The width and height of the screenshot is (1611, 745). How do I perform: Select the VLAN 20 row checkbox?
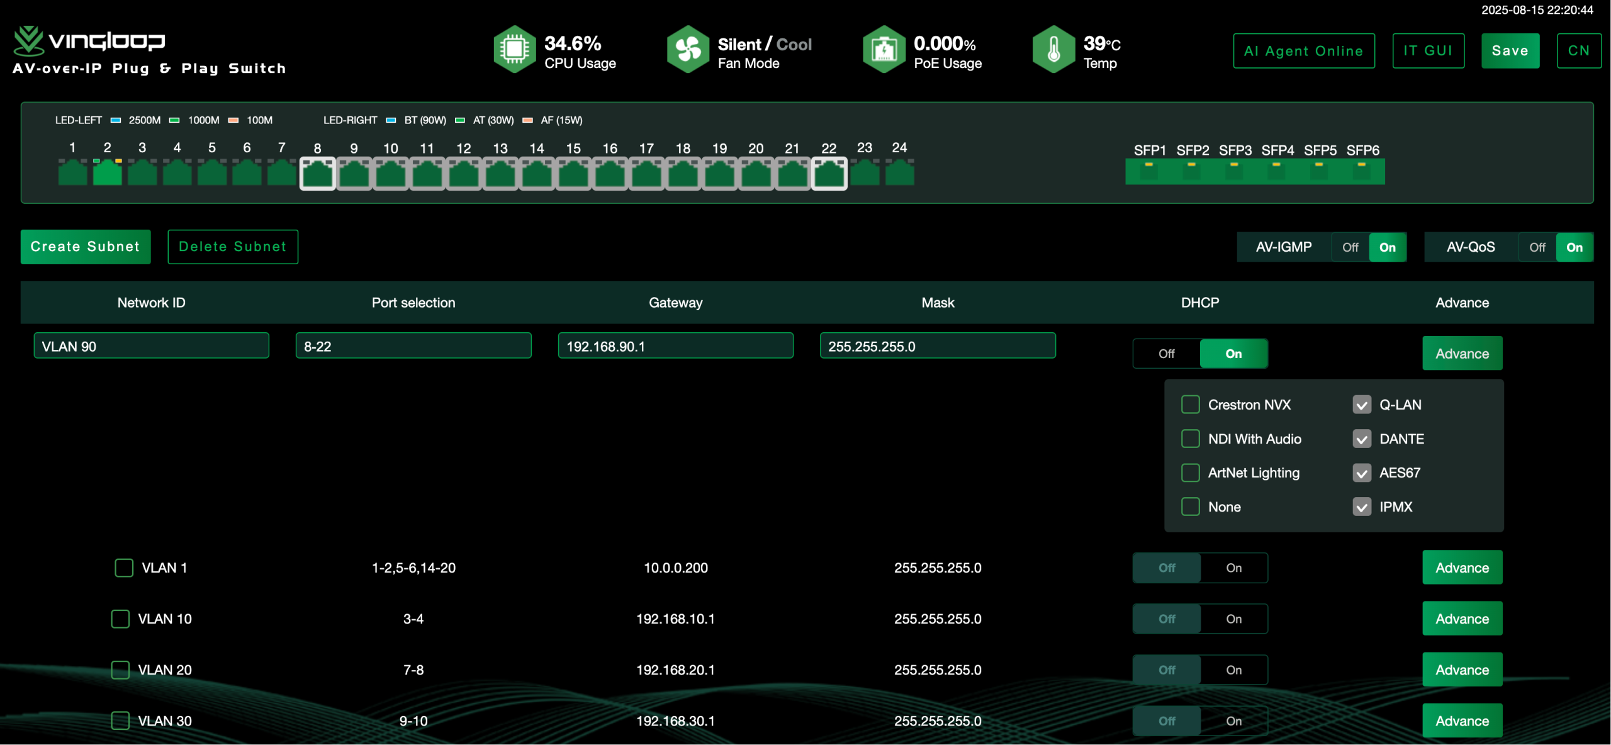click(120, 669)
